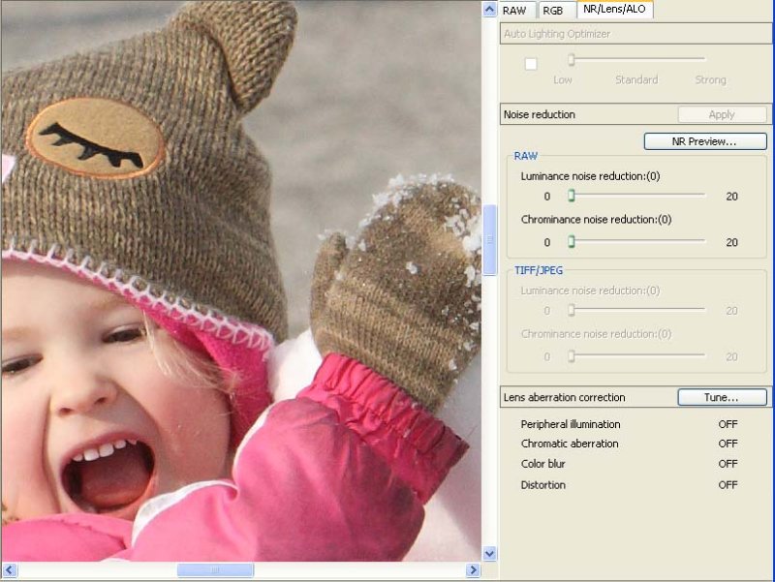Open the lens aberration Tune dialog
The image size is (775, 582).
[x=722, y=397]
